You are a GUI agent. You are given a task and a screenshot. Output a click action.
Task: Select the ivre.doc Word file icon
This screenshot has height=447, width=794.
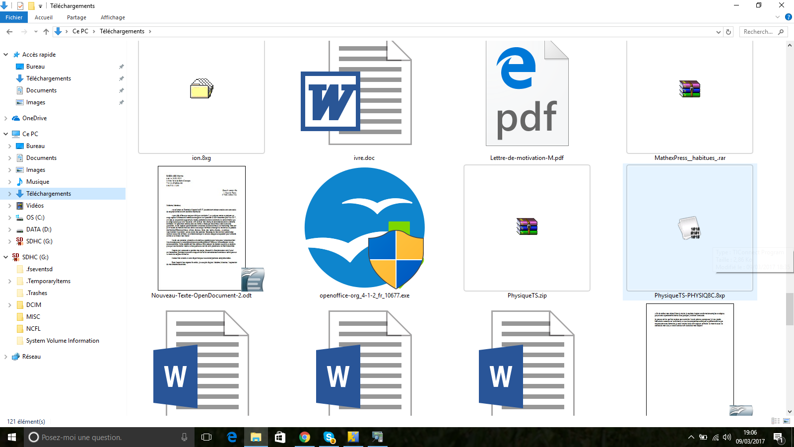point(356,93)
